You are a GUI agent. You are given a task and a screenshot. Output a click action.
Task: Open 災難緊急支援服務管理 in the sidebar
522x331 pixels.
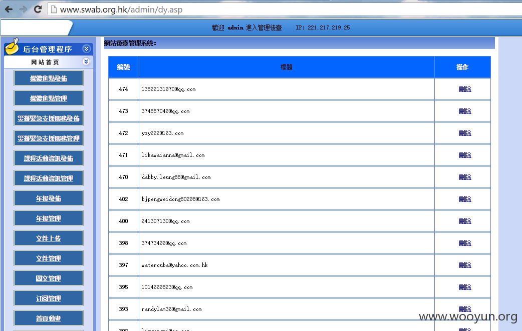[49, 138]
